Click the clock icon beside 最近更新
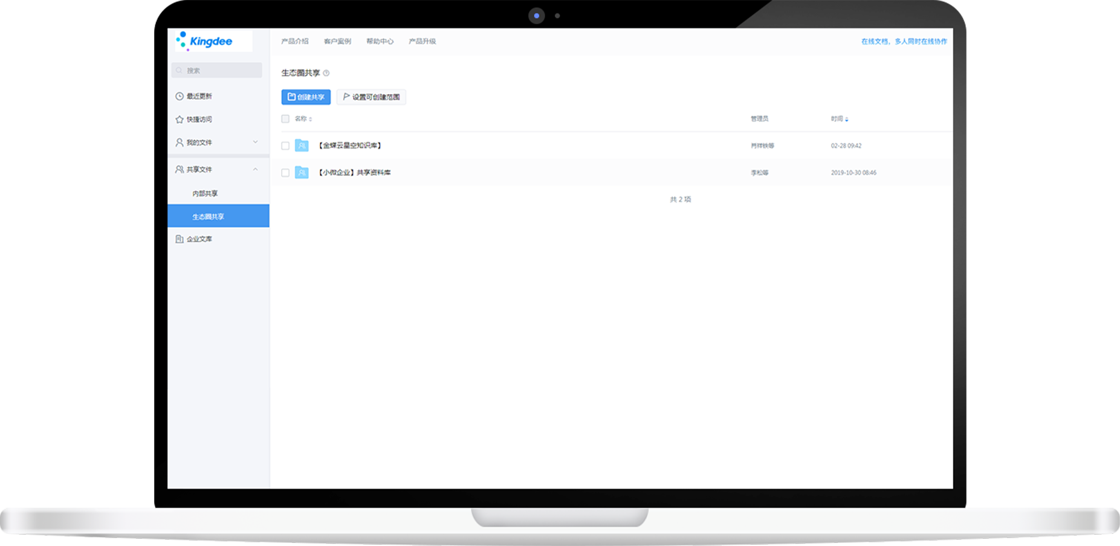 pyautogui.click(x=180, y=96)
